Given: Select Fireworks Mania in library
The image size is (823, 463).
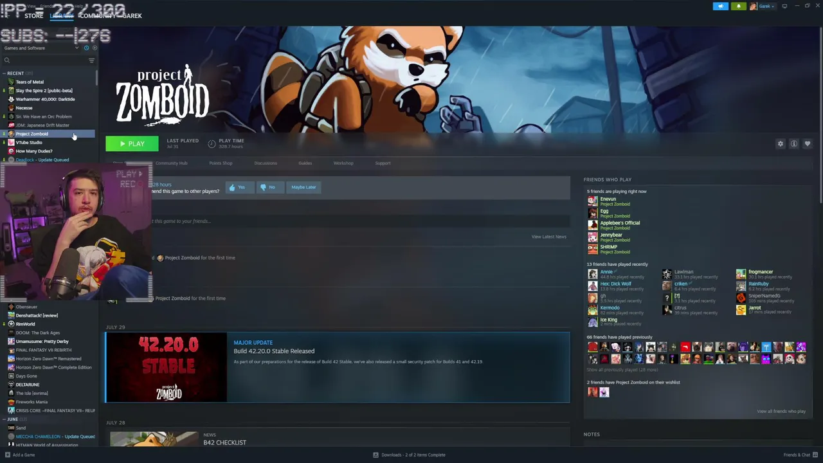Looking at the screenshot, I should pyautogui.click(x=32, y=402).
